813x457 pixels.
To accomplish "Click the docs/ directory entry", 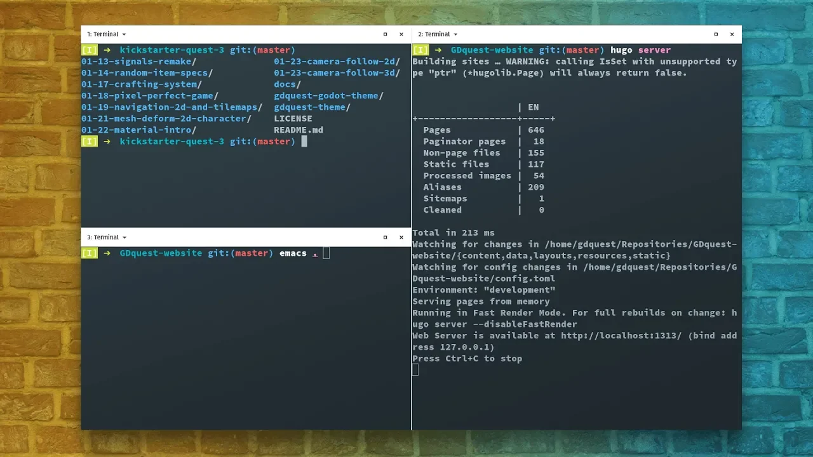I will [287, 84].
